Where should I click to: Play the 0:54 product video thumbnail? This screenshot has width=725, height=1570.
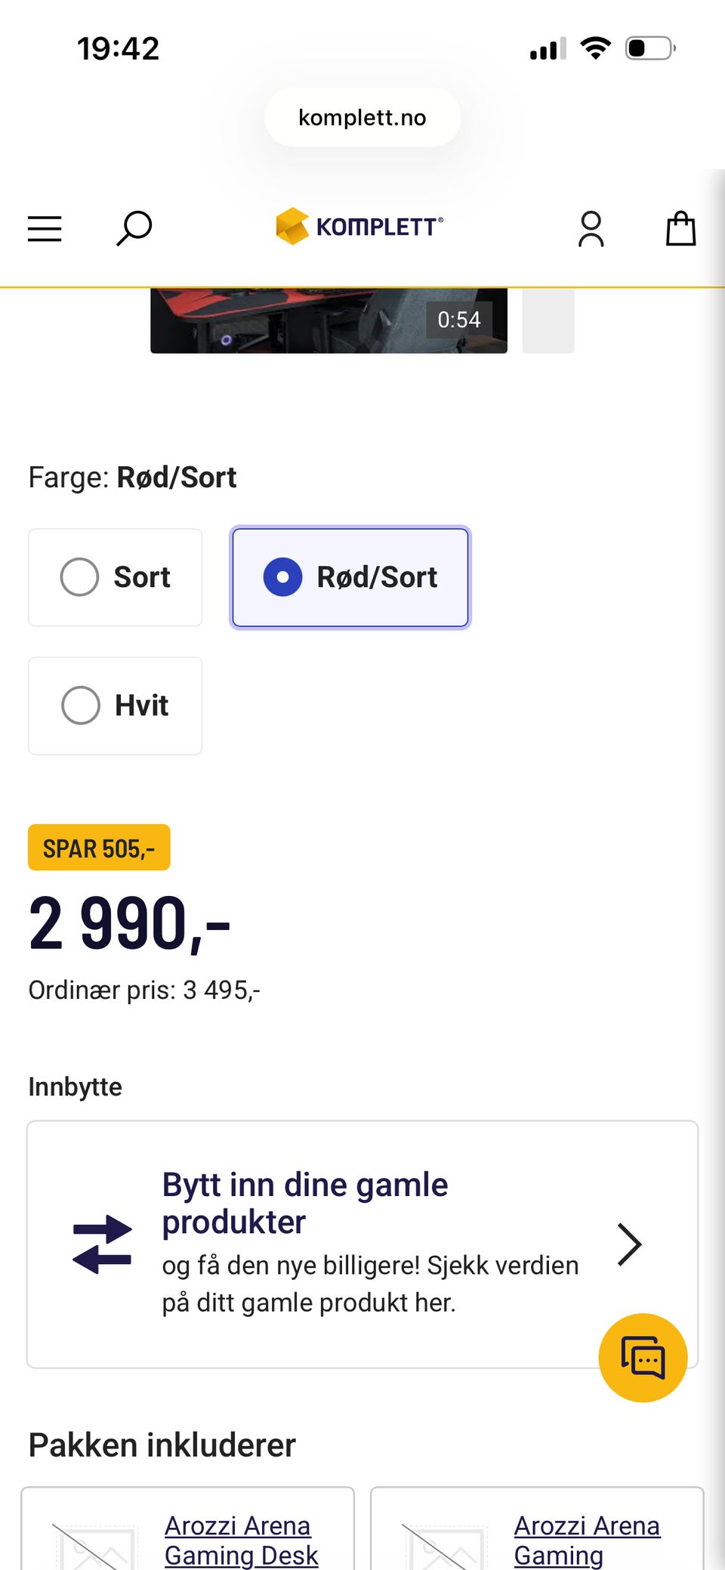point(329,320)
